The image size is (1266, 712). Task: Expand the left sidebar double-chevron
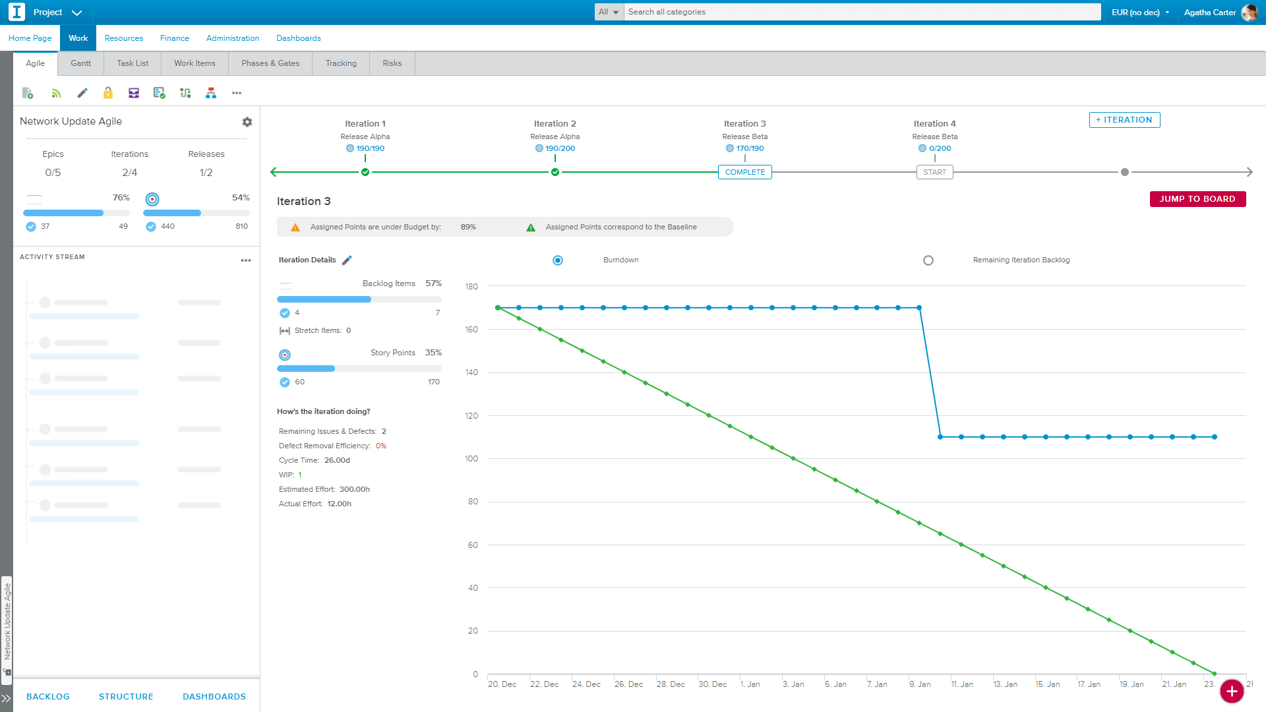(6, 698)
